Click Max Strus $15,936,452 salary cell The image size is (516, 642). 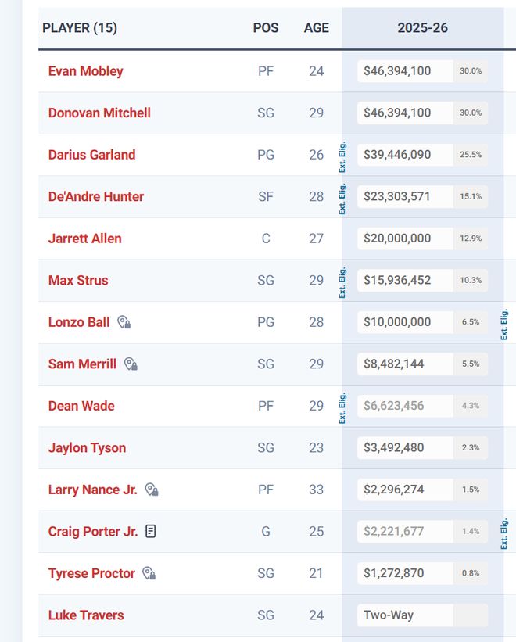coord(405,280)
